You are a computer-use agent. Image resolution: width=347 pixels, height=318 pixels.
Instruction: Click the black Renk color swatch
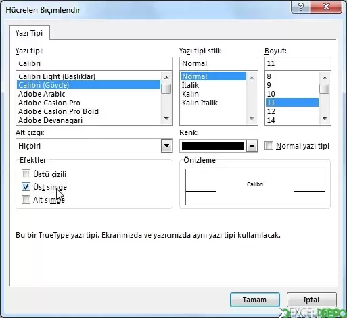click(213, 146)
